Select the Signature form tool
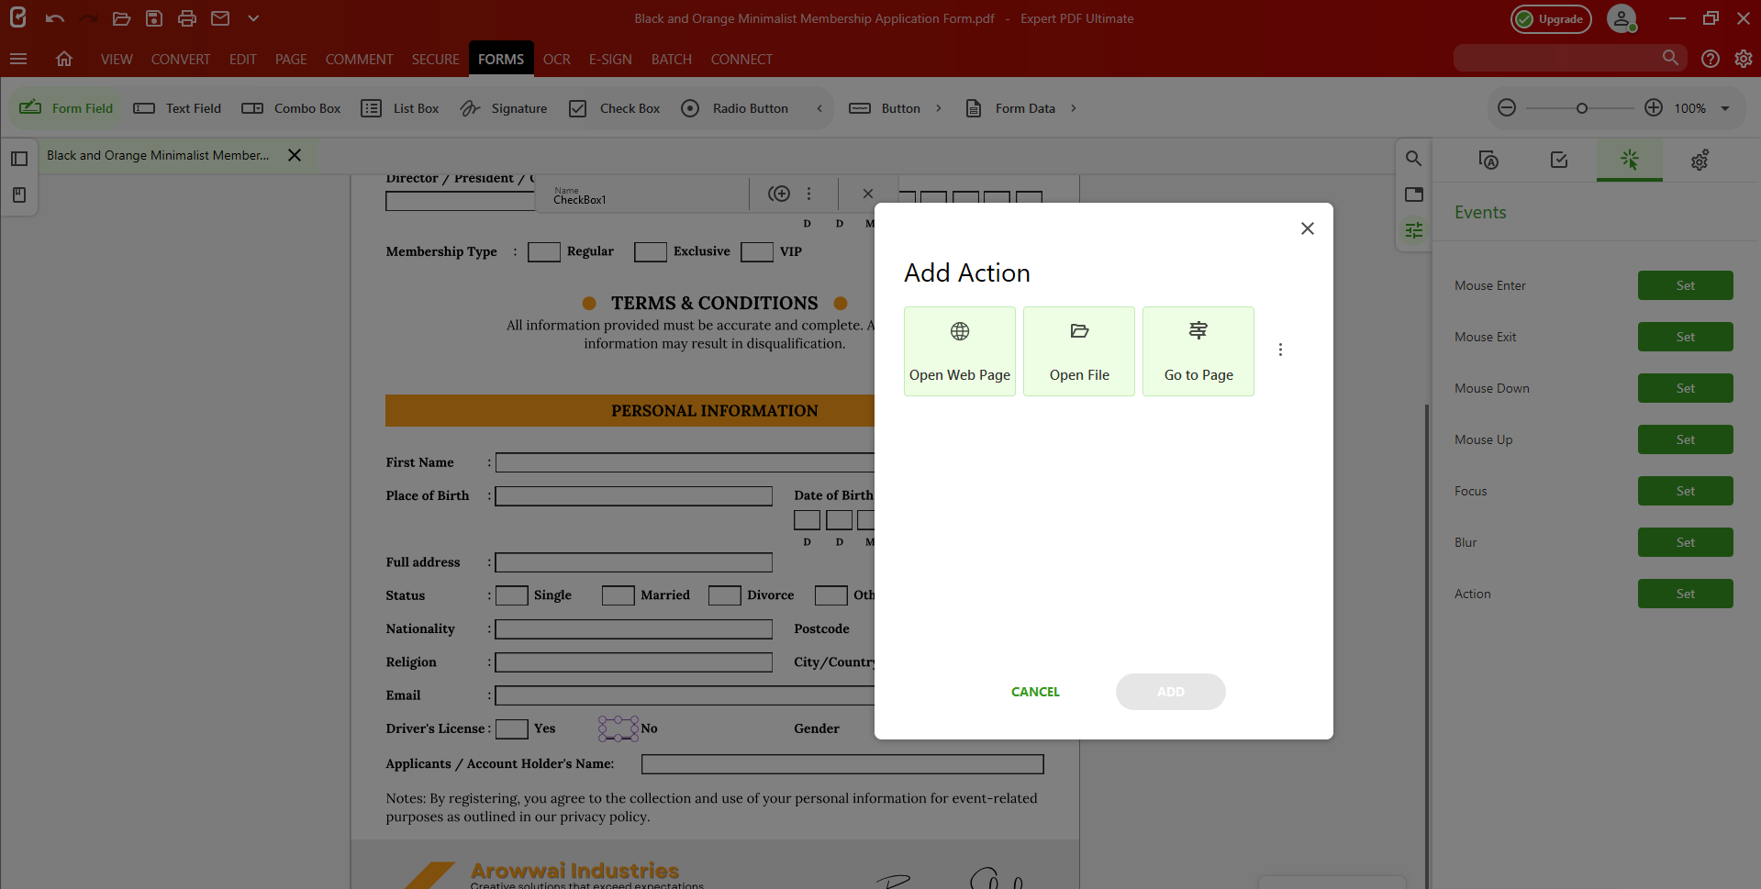 (503, 107)
